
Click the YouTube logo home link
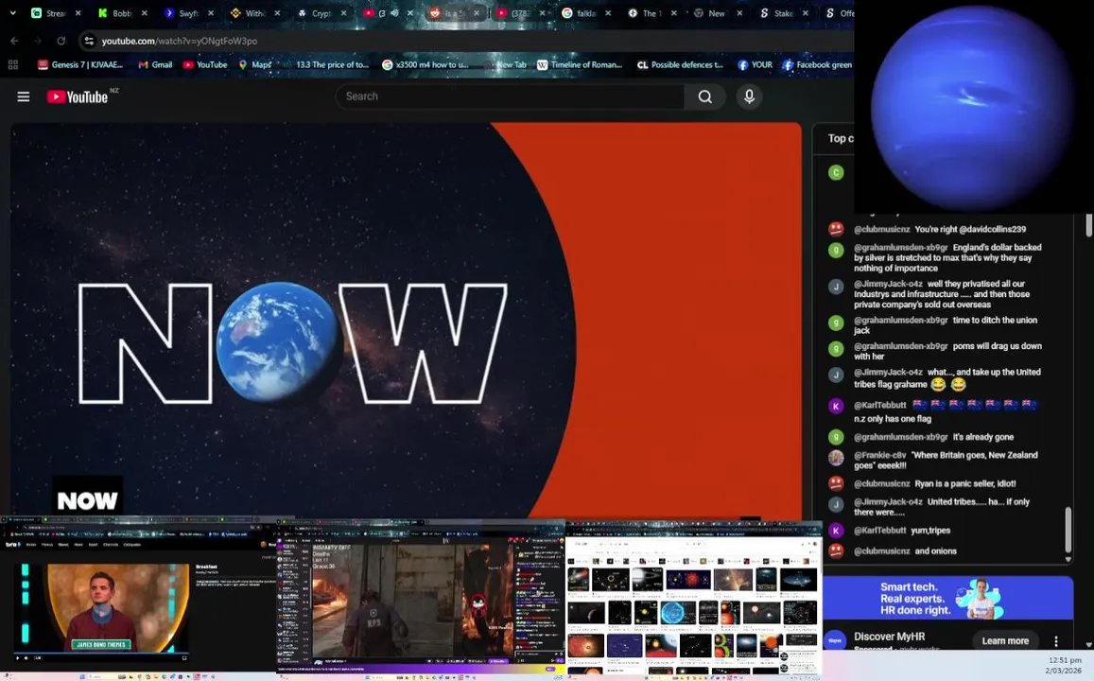coord(78,97)
